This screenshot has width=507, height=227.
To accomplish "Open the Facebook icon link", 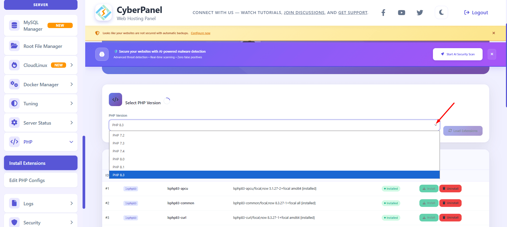I will [383, 13].
